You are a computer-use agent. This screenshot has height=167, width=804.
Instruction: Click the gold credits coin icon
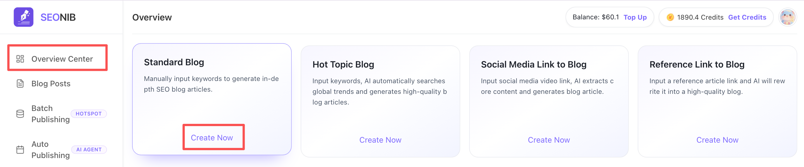pyautogui.click(x=670, y=17)
